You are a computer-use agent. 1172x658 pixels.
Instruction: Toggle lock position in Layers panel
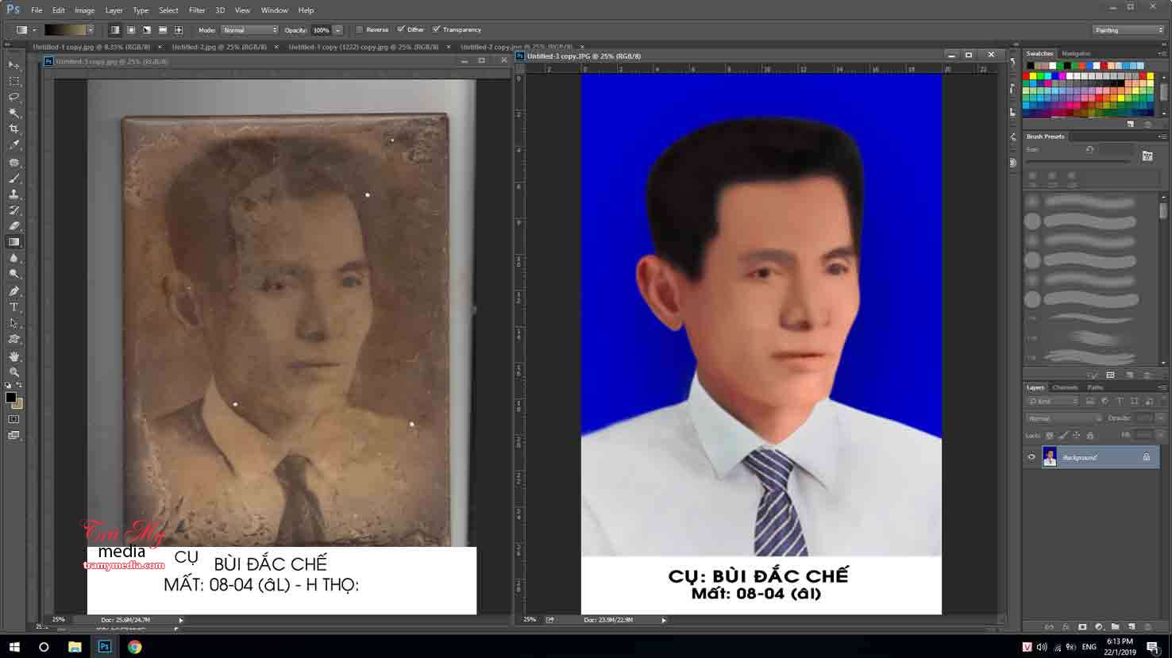(x=1077, y=435)
